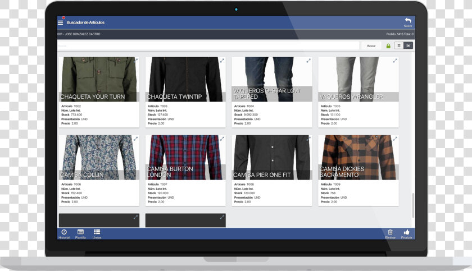Click 'Stock 152.400' value
Image resolution: width=472 pixels, height=271 pixels.
72,193
